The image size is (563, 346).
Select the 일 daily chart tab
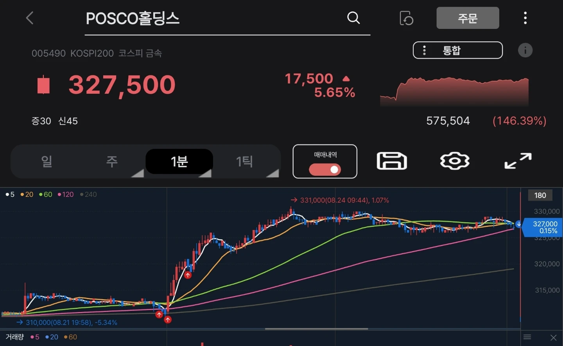coord(47,161)
